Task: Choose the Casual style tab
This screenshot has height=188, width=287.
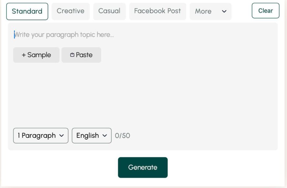Action: (109, 11)
